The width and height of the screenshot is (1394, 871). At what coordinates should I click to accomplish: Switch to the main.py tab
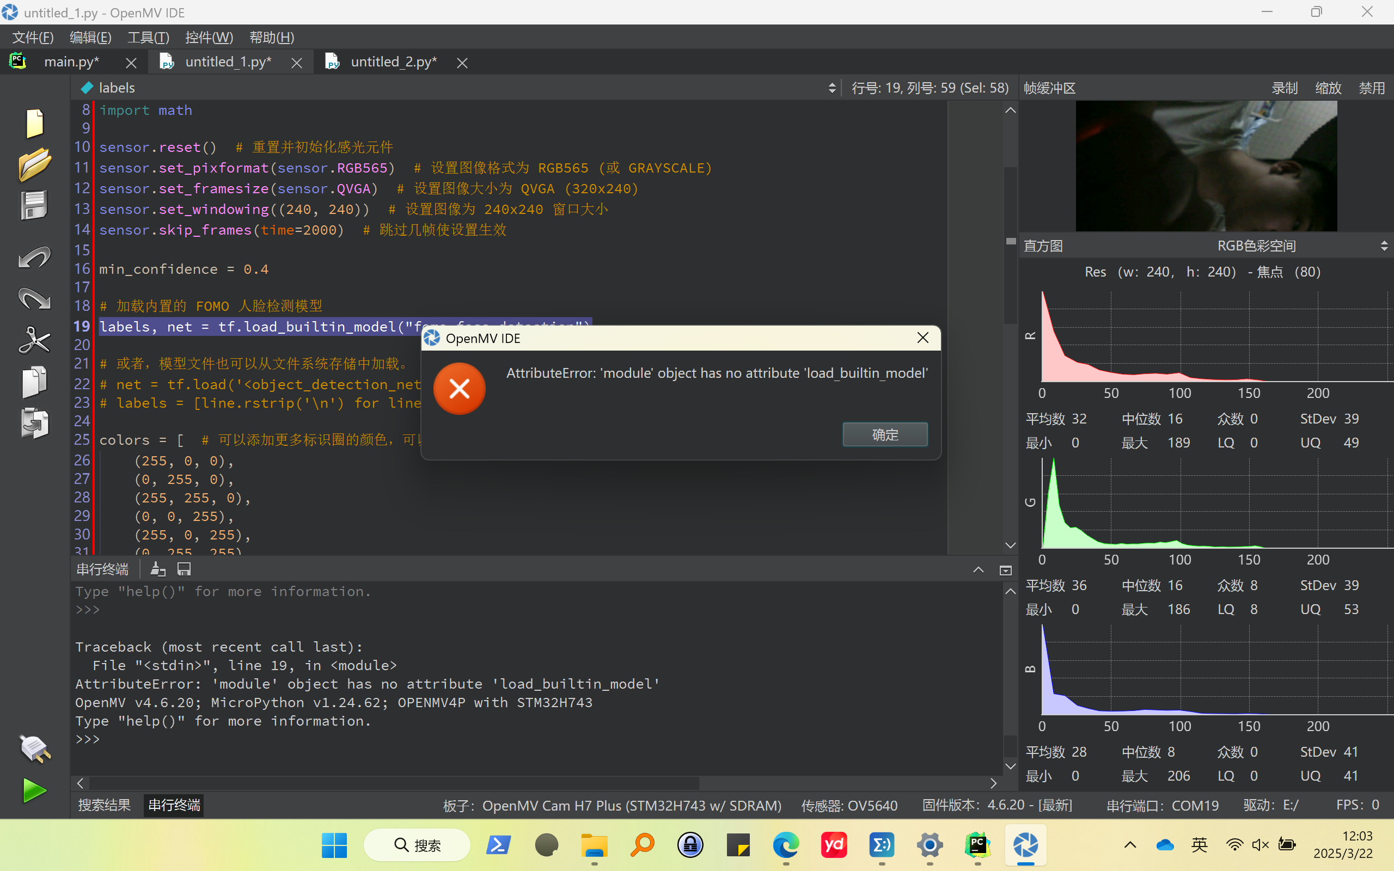tap(71, 62)
